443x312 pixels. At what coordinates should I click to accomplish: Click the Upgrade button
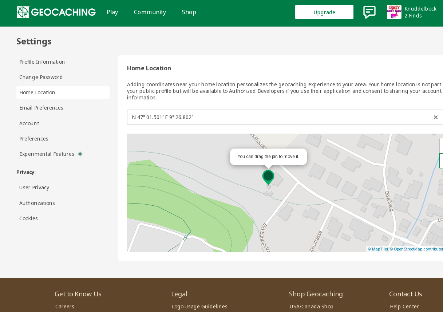(x=324, y=12)
